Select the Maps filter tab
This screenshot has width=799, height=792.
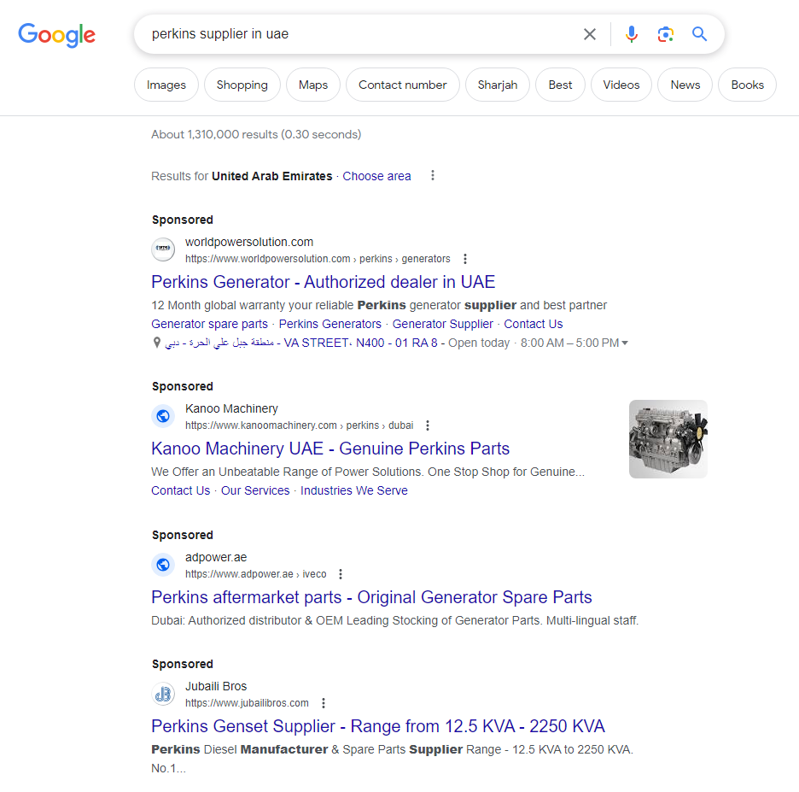[x=313, y=85]
